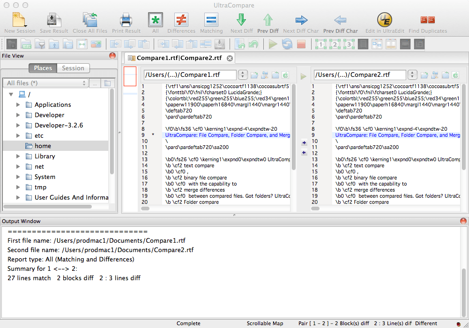The image size is (469, 328).
Task: Click the left file path field Compare1.rtf
Action: click(x=190, y=75)
